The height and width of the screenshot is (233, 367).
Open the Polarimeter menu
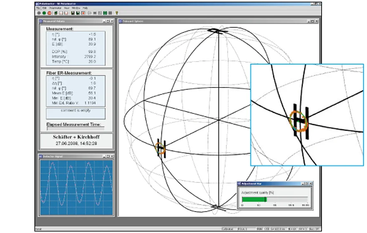(54, 8)
